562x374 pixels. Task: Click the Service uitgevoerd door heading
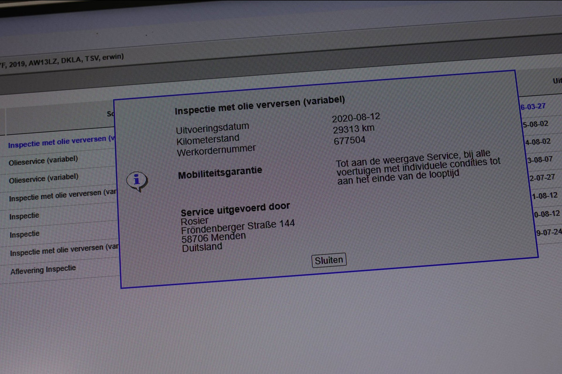coord(235,209)
